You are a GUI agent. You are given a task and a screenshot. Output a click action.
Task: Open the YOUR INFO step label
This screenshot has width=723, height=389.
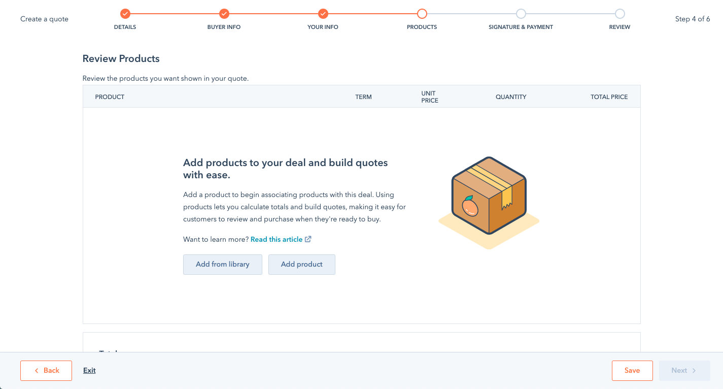323,27
